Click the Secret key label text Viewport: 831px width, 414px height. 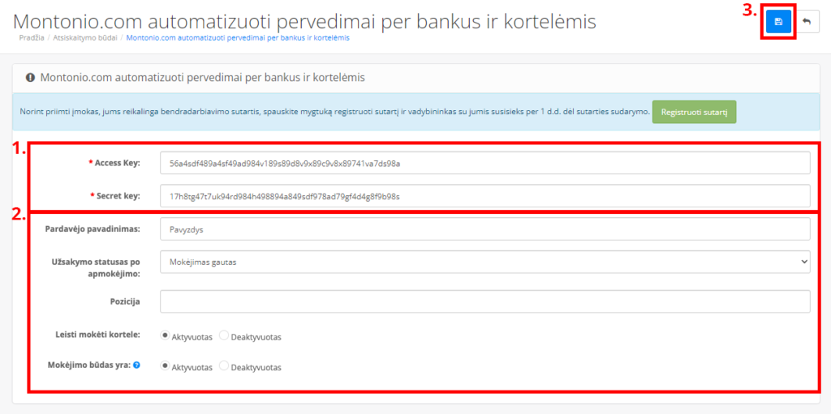click(118, 196)
